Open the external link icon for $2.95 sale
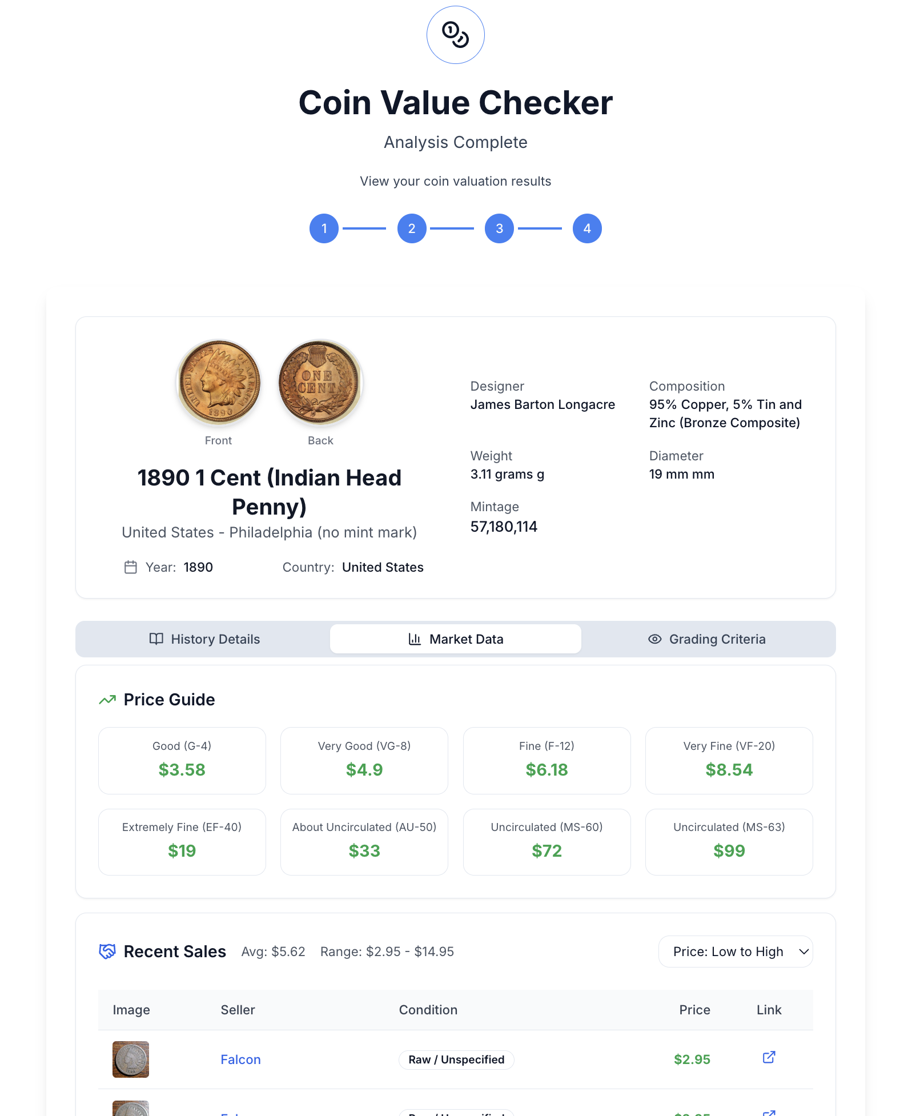The width and height of the screenshot is (908, 1116). click(x=769, y=1057)
